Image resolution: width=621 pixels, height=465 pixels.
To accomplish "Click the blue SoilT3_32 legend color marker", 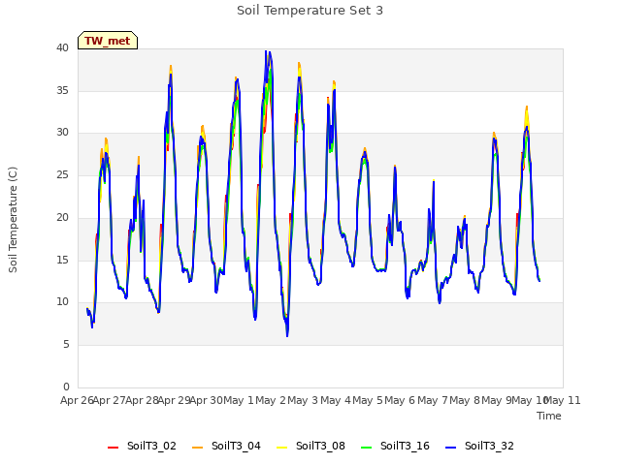I will pos(450,448).
